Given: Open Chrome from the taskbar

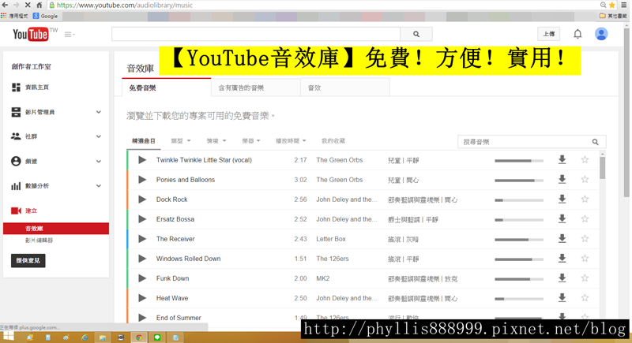Looking at the screenshot, I should tap(139, 337).
